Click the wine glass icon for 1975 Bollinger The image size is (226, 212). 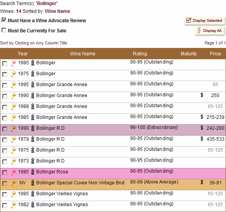click(x=13, y=74)
